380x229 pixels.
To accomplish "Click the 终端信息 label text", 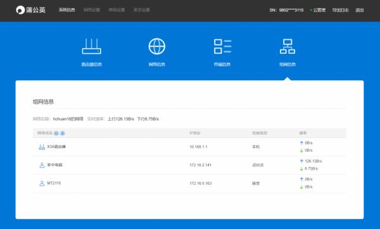I will tap(222, 65).
